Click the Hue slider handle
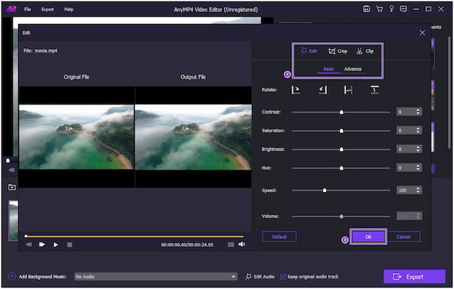The height and width of the screenshot is (289, 454). (x=341, y=168)
